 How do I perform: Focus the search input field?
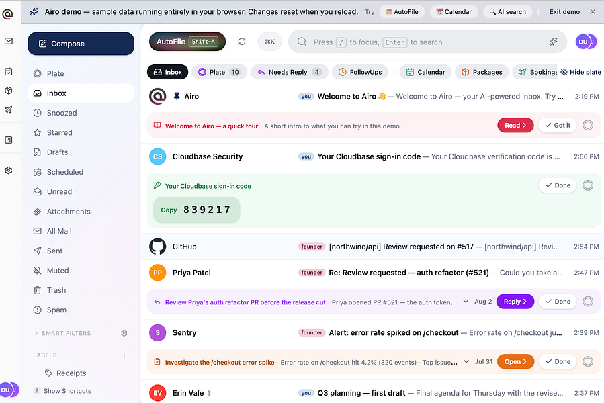427,42
